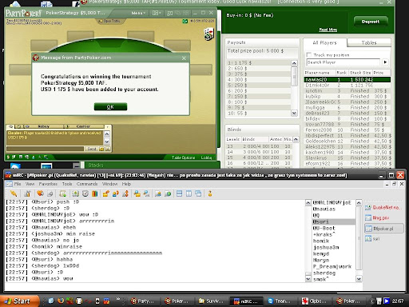Open the Help menu in mIRC
409x307 pixels.
126,184
